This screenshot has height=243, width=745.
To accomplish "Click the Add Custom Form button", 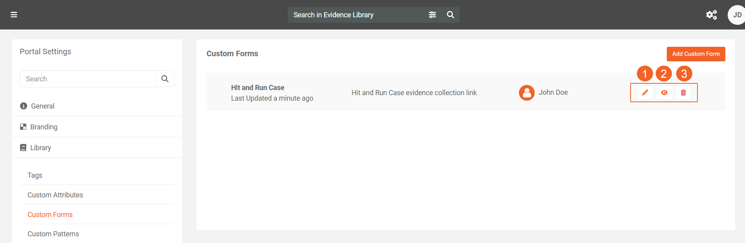I will coord(695,54).
